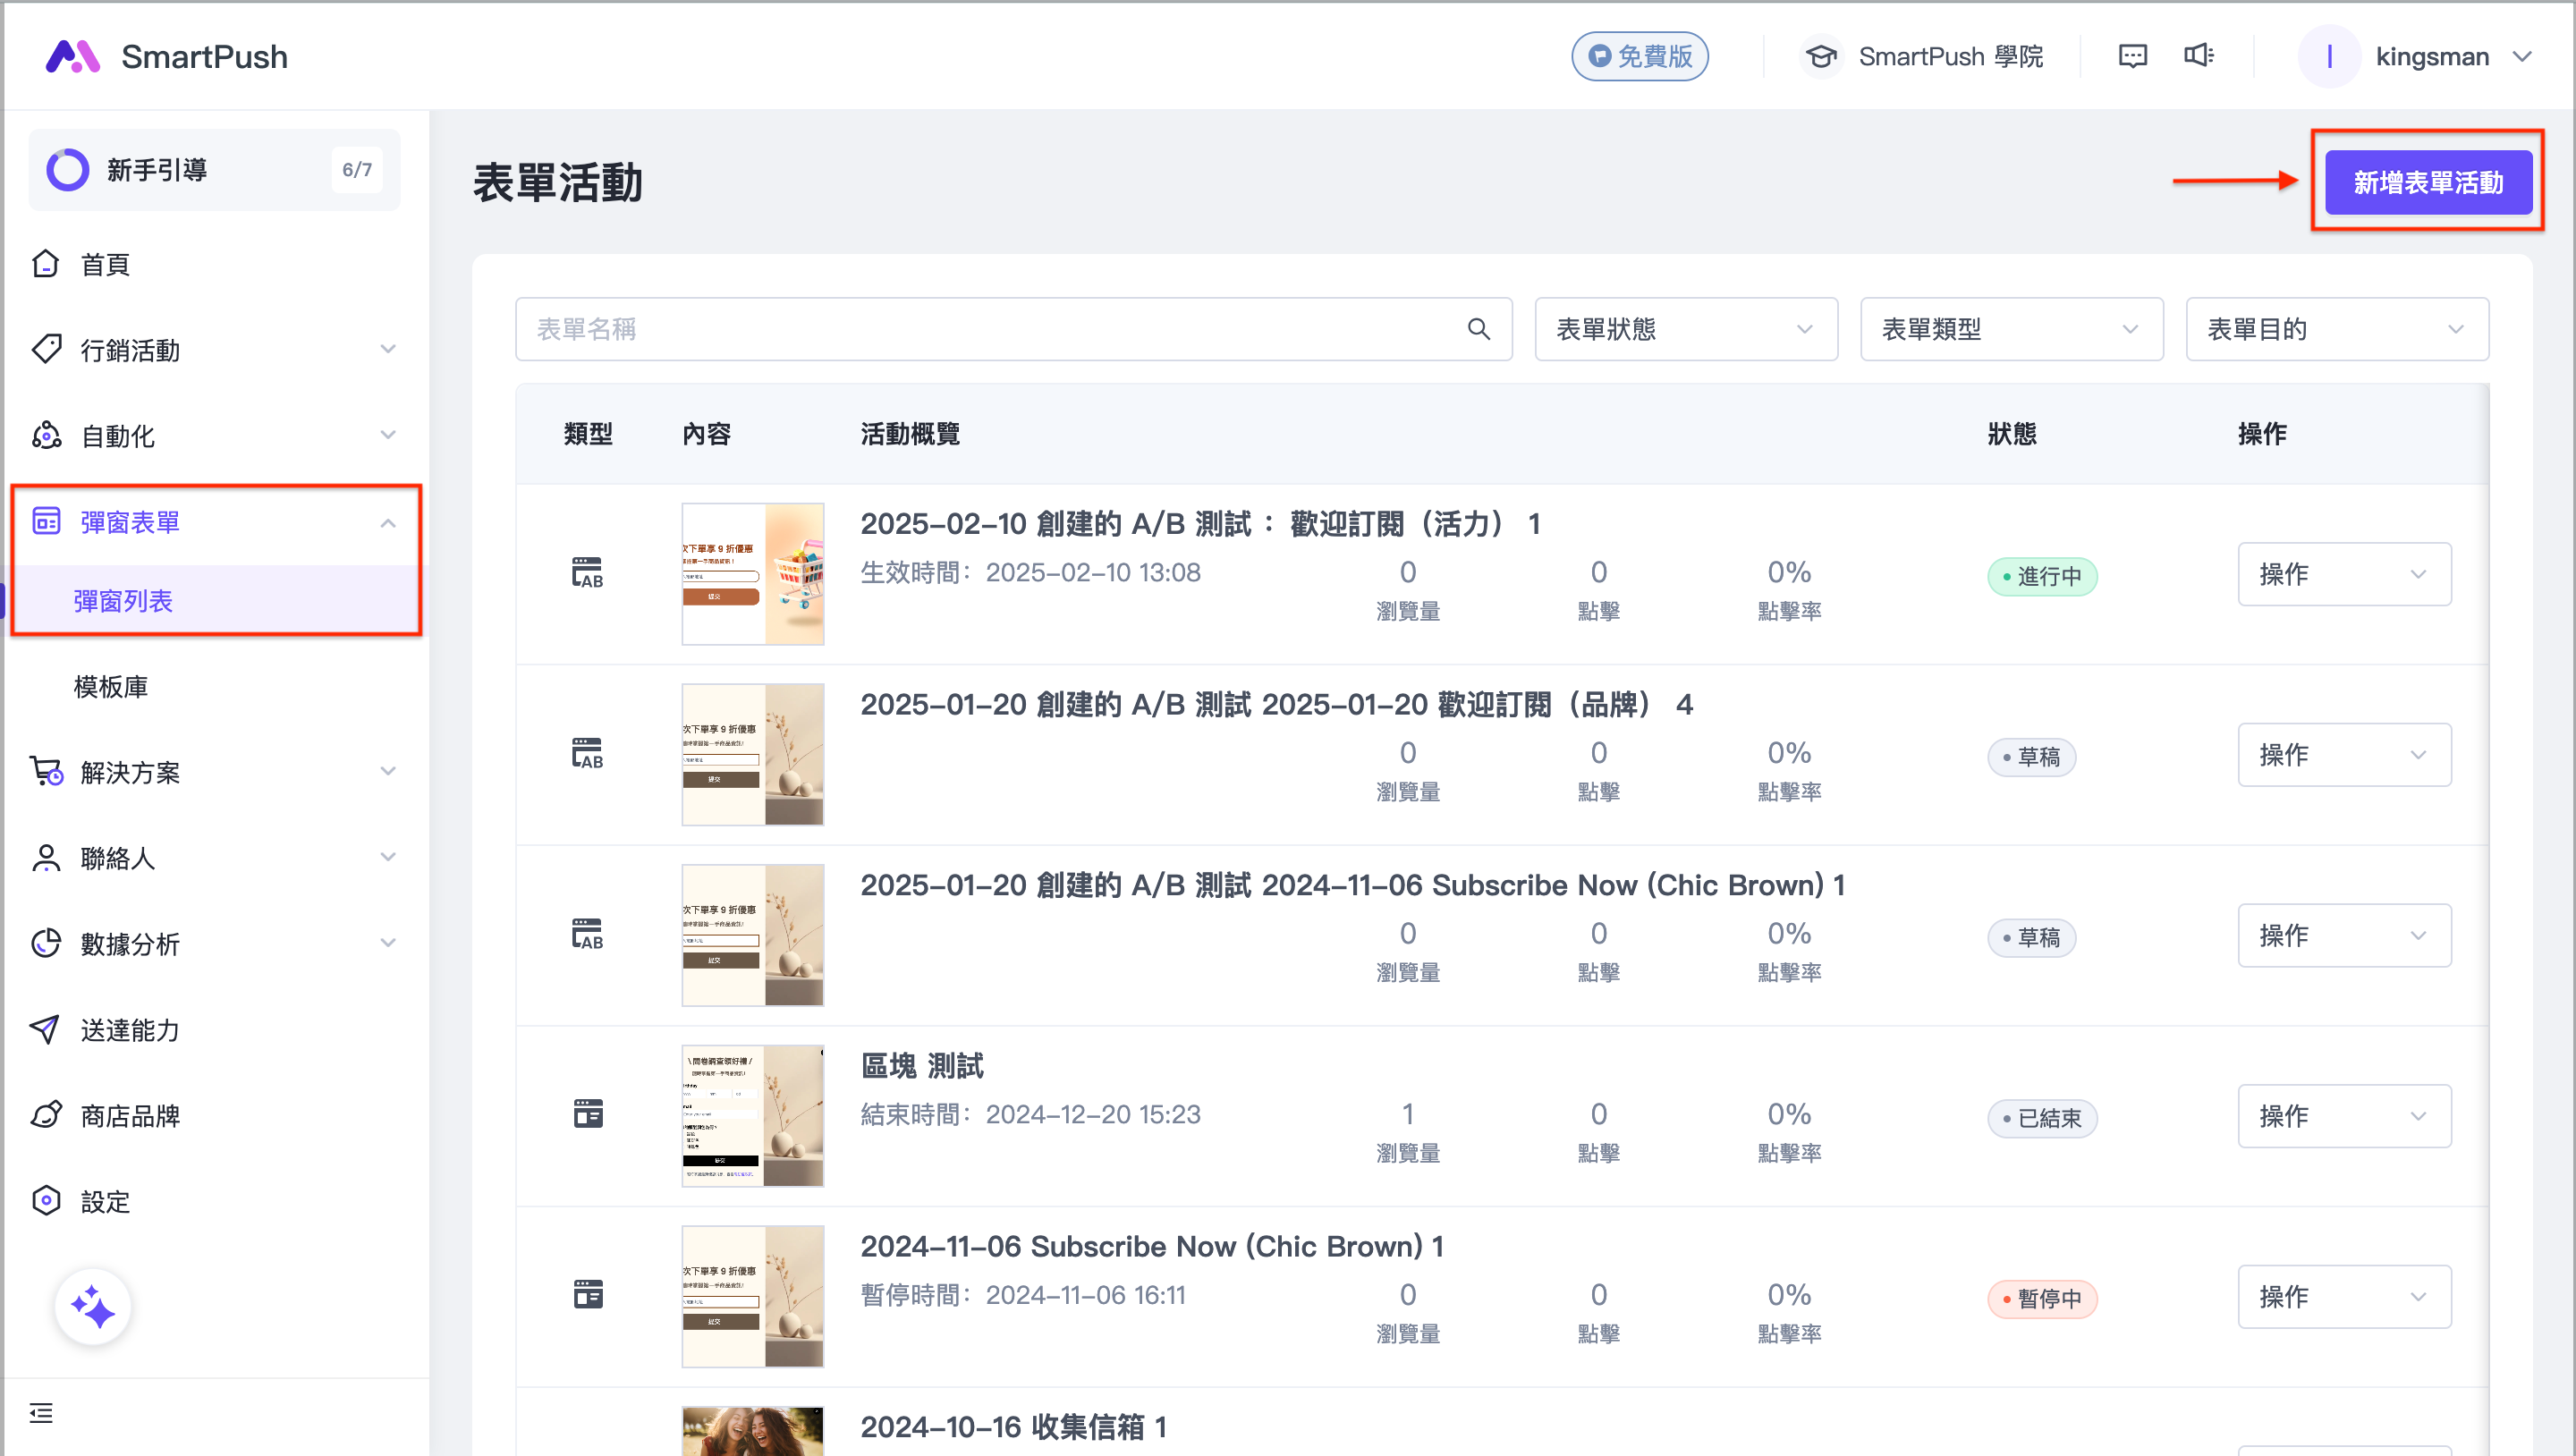Click the search magnifier in 表單名稱 field
The height and width of the screenshot is (1456, 2576).
(x=1478, y=329)
